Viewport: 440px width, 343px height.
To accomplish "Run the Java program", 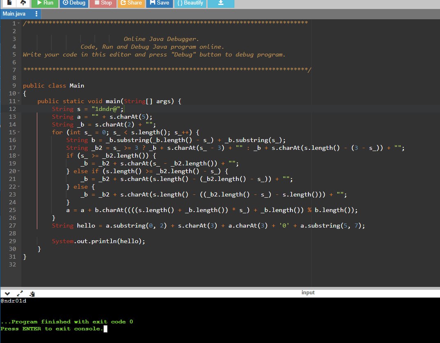I will pyautogui.click(x=45, y=3).
